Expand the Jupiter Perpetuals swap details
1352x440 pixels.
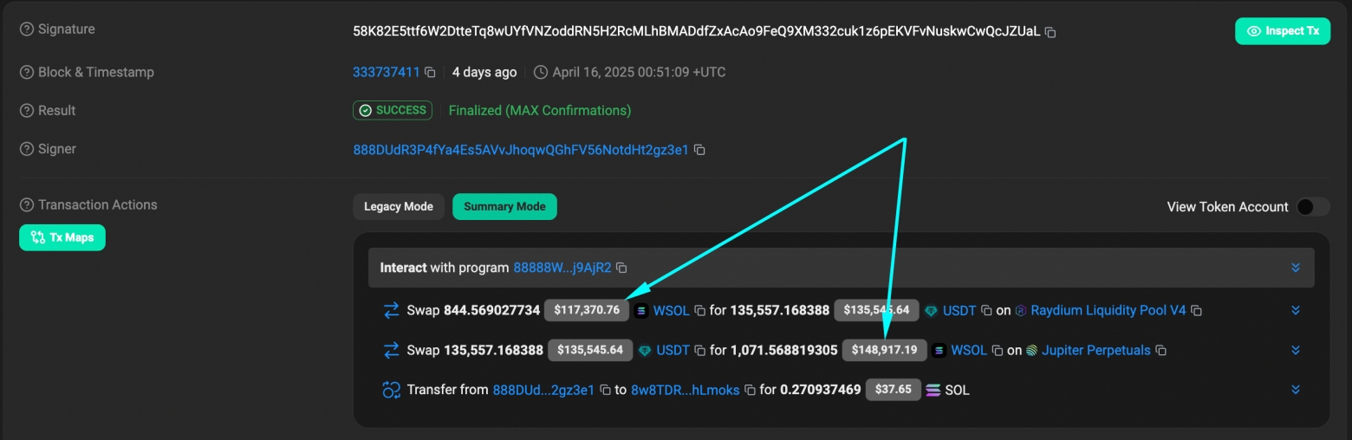[1296, 350]
